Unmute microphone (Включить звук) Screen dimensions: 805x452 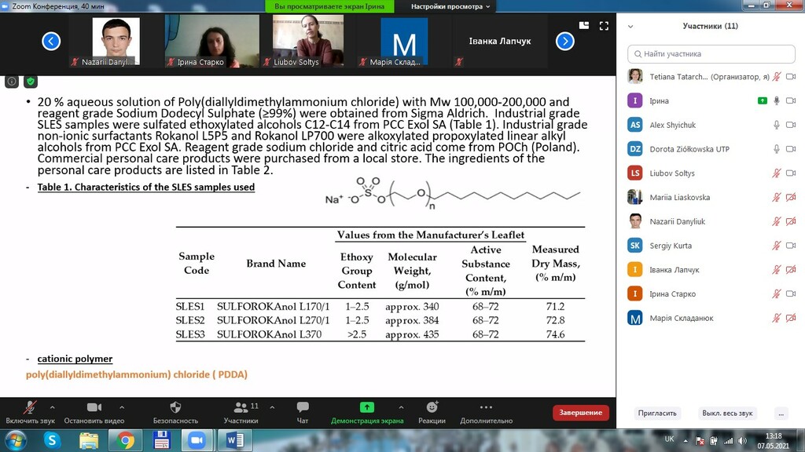coord(30,413)
